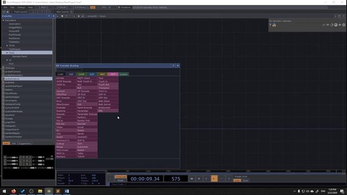Select the Suggestions tab in Palette
Viewport: 347px width, 195px height.
(x=25, y=144)
